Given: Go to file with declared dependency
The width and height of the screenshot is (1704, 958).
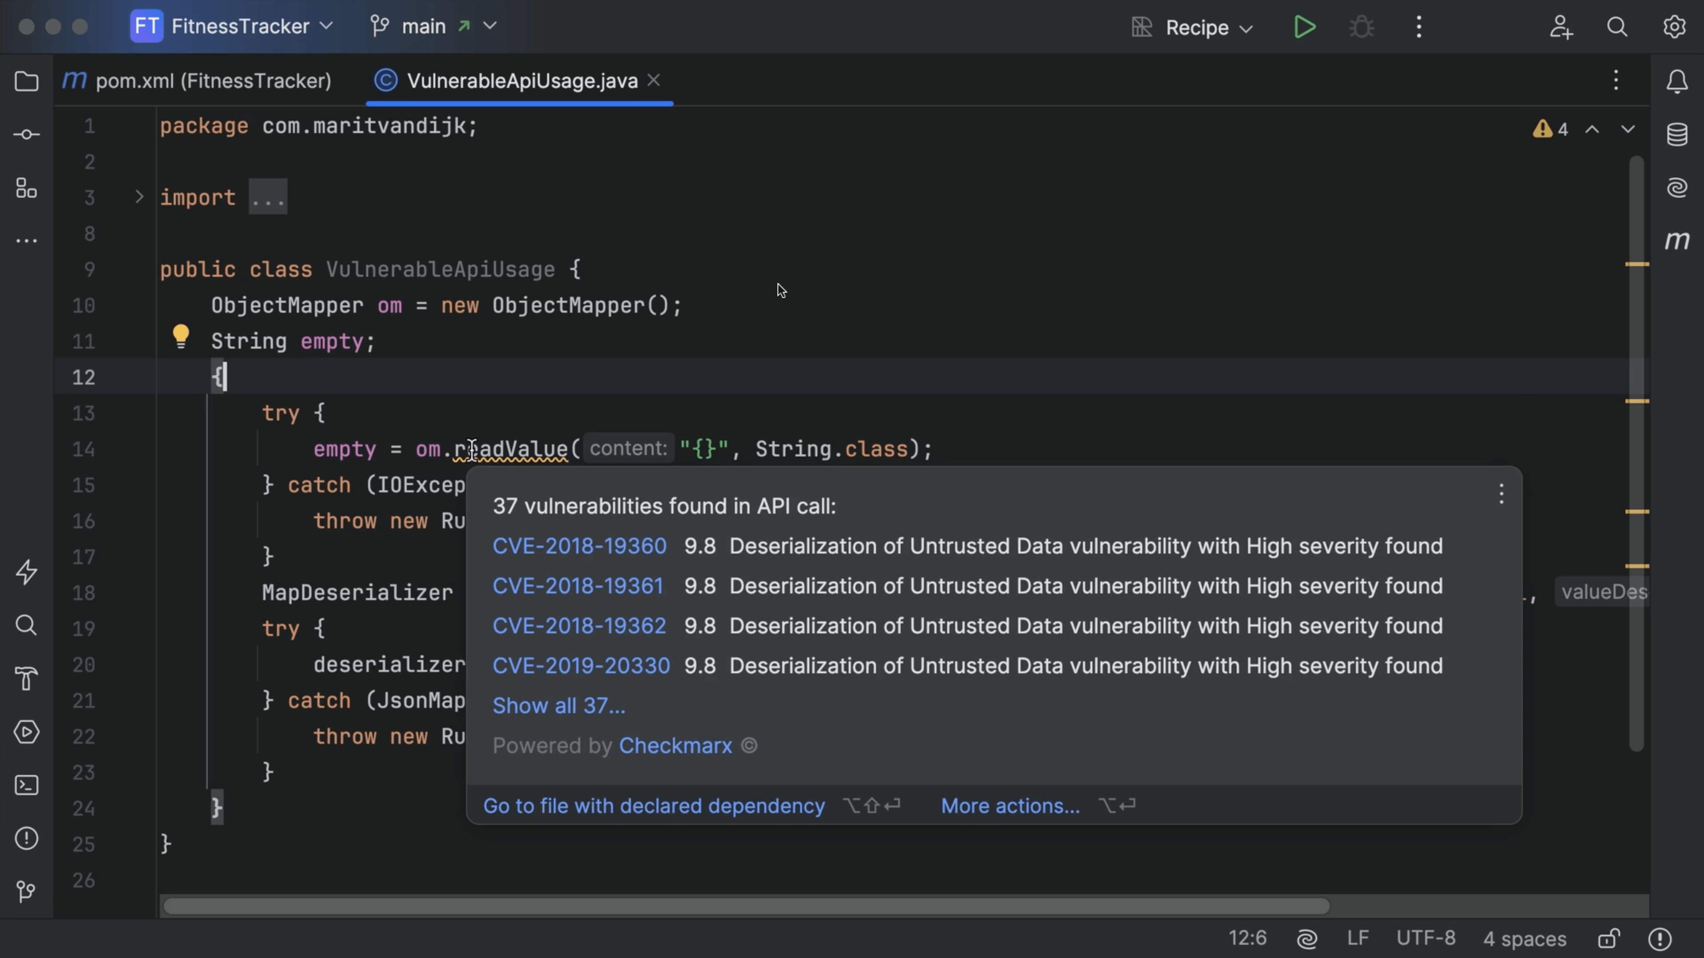Looking at the screenshot, I should pos(654,805).
